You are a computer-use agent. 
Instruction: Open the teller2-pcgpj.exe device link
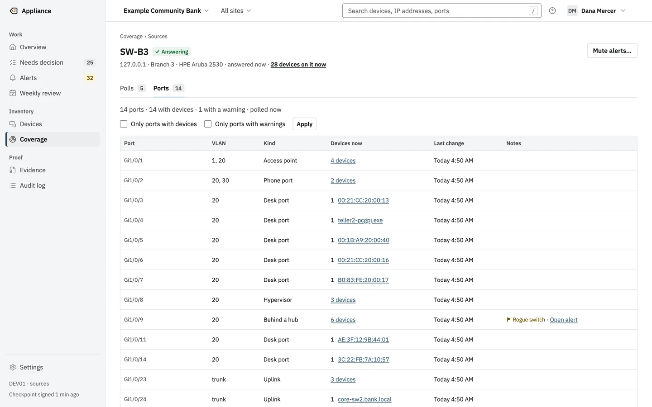[360, 220]
